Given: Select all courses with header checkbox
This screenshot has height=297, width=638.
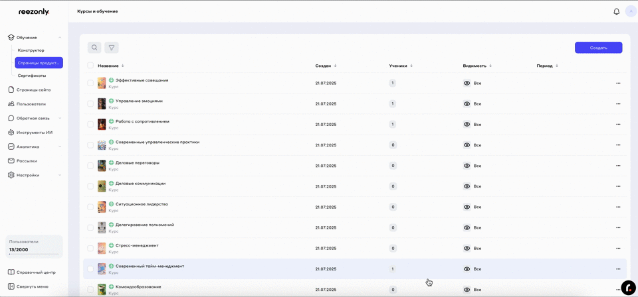Looking at the screenshot, I should [x=90, y=66].
